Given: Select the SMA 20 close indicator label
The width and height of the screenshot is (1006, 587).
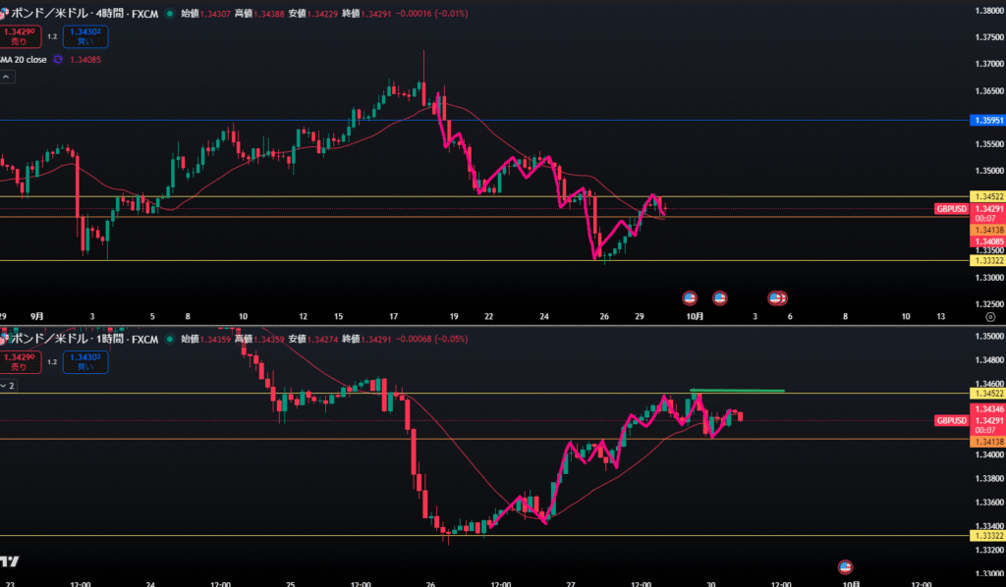Looking at the screenshot, I should click(x=22, y=60).
